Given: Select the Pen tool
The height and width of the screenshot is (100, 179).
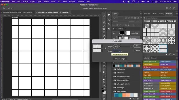Looking at the screenshot, I should 104,66.
